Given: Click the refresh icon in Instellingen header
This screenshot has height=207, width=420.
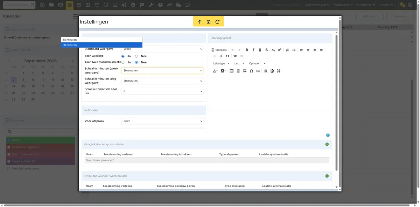Looking at the screenshot, I should [217, 22].
